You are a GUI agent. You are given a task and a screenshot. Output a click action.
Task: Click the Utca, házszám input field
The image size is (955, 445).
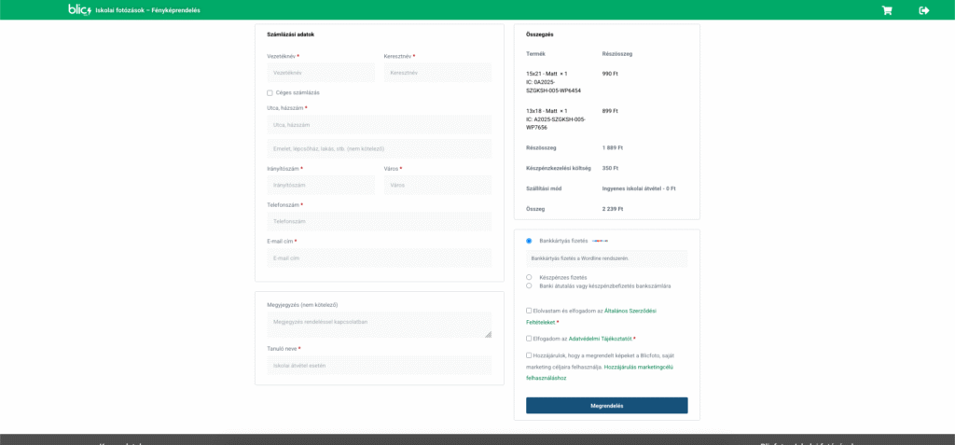pos(379,125)
